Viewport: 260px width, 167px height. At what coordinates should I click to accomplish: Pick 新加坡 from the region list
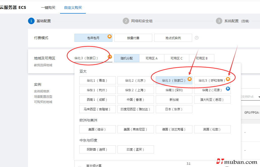174,99
